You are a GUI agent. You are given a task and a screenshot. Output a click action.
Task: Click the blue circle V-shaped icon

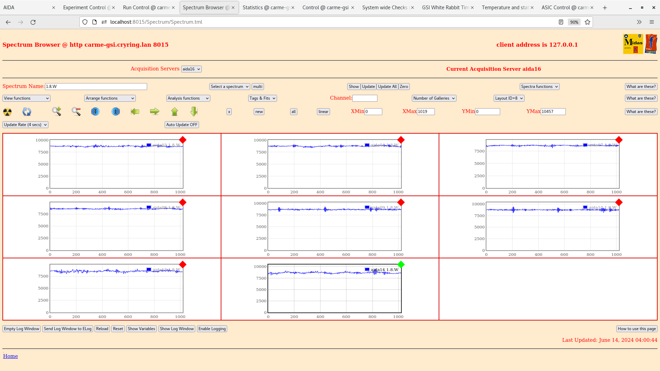95,111
